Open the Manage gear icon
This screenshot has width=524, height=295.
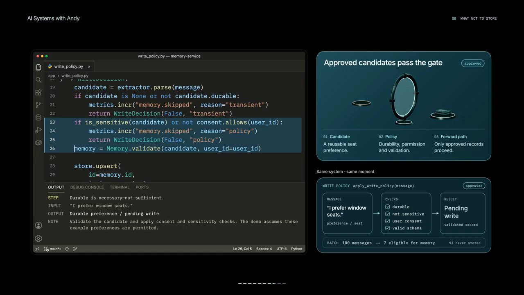(38, 238)
